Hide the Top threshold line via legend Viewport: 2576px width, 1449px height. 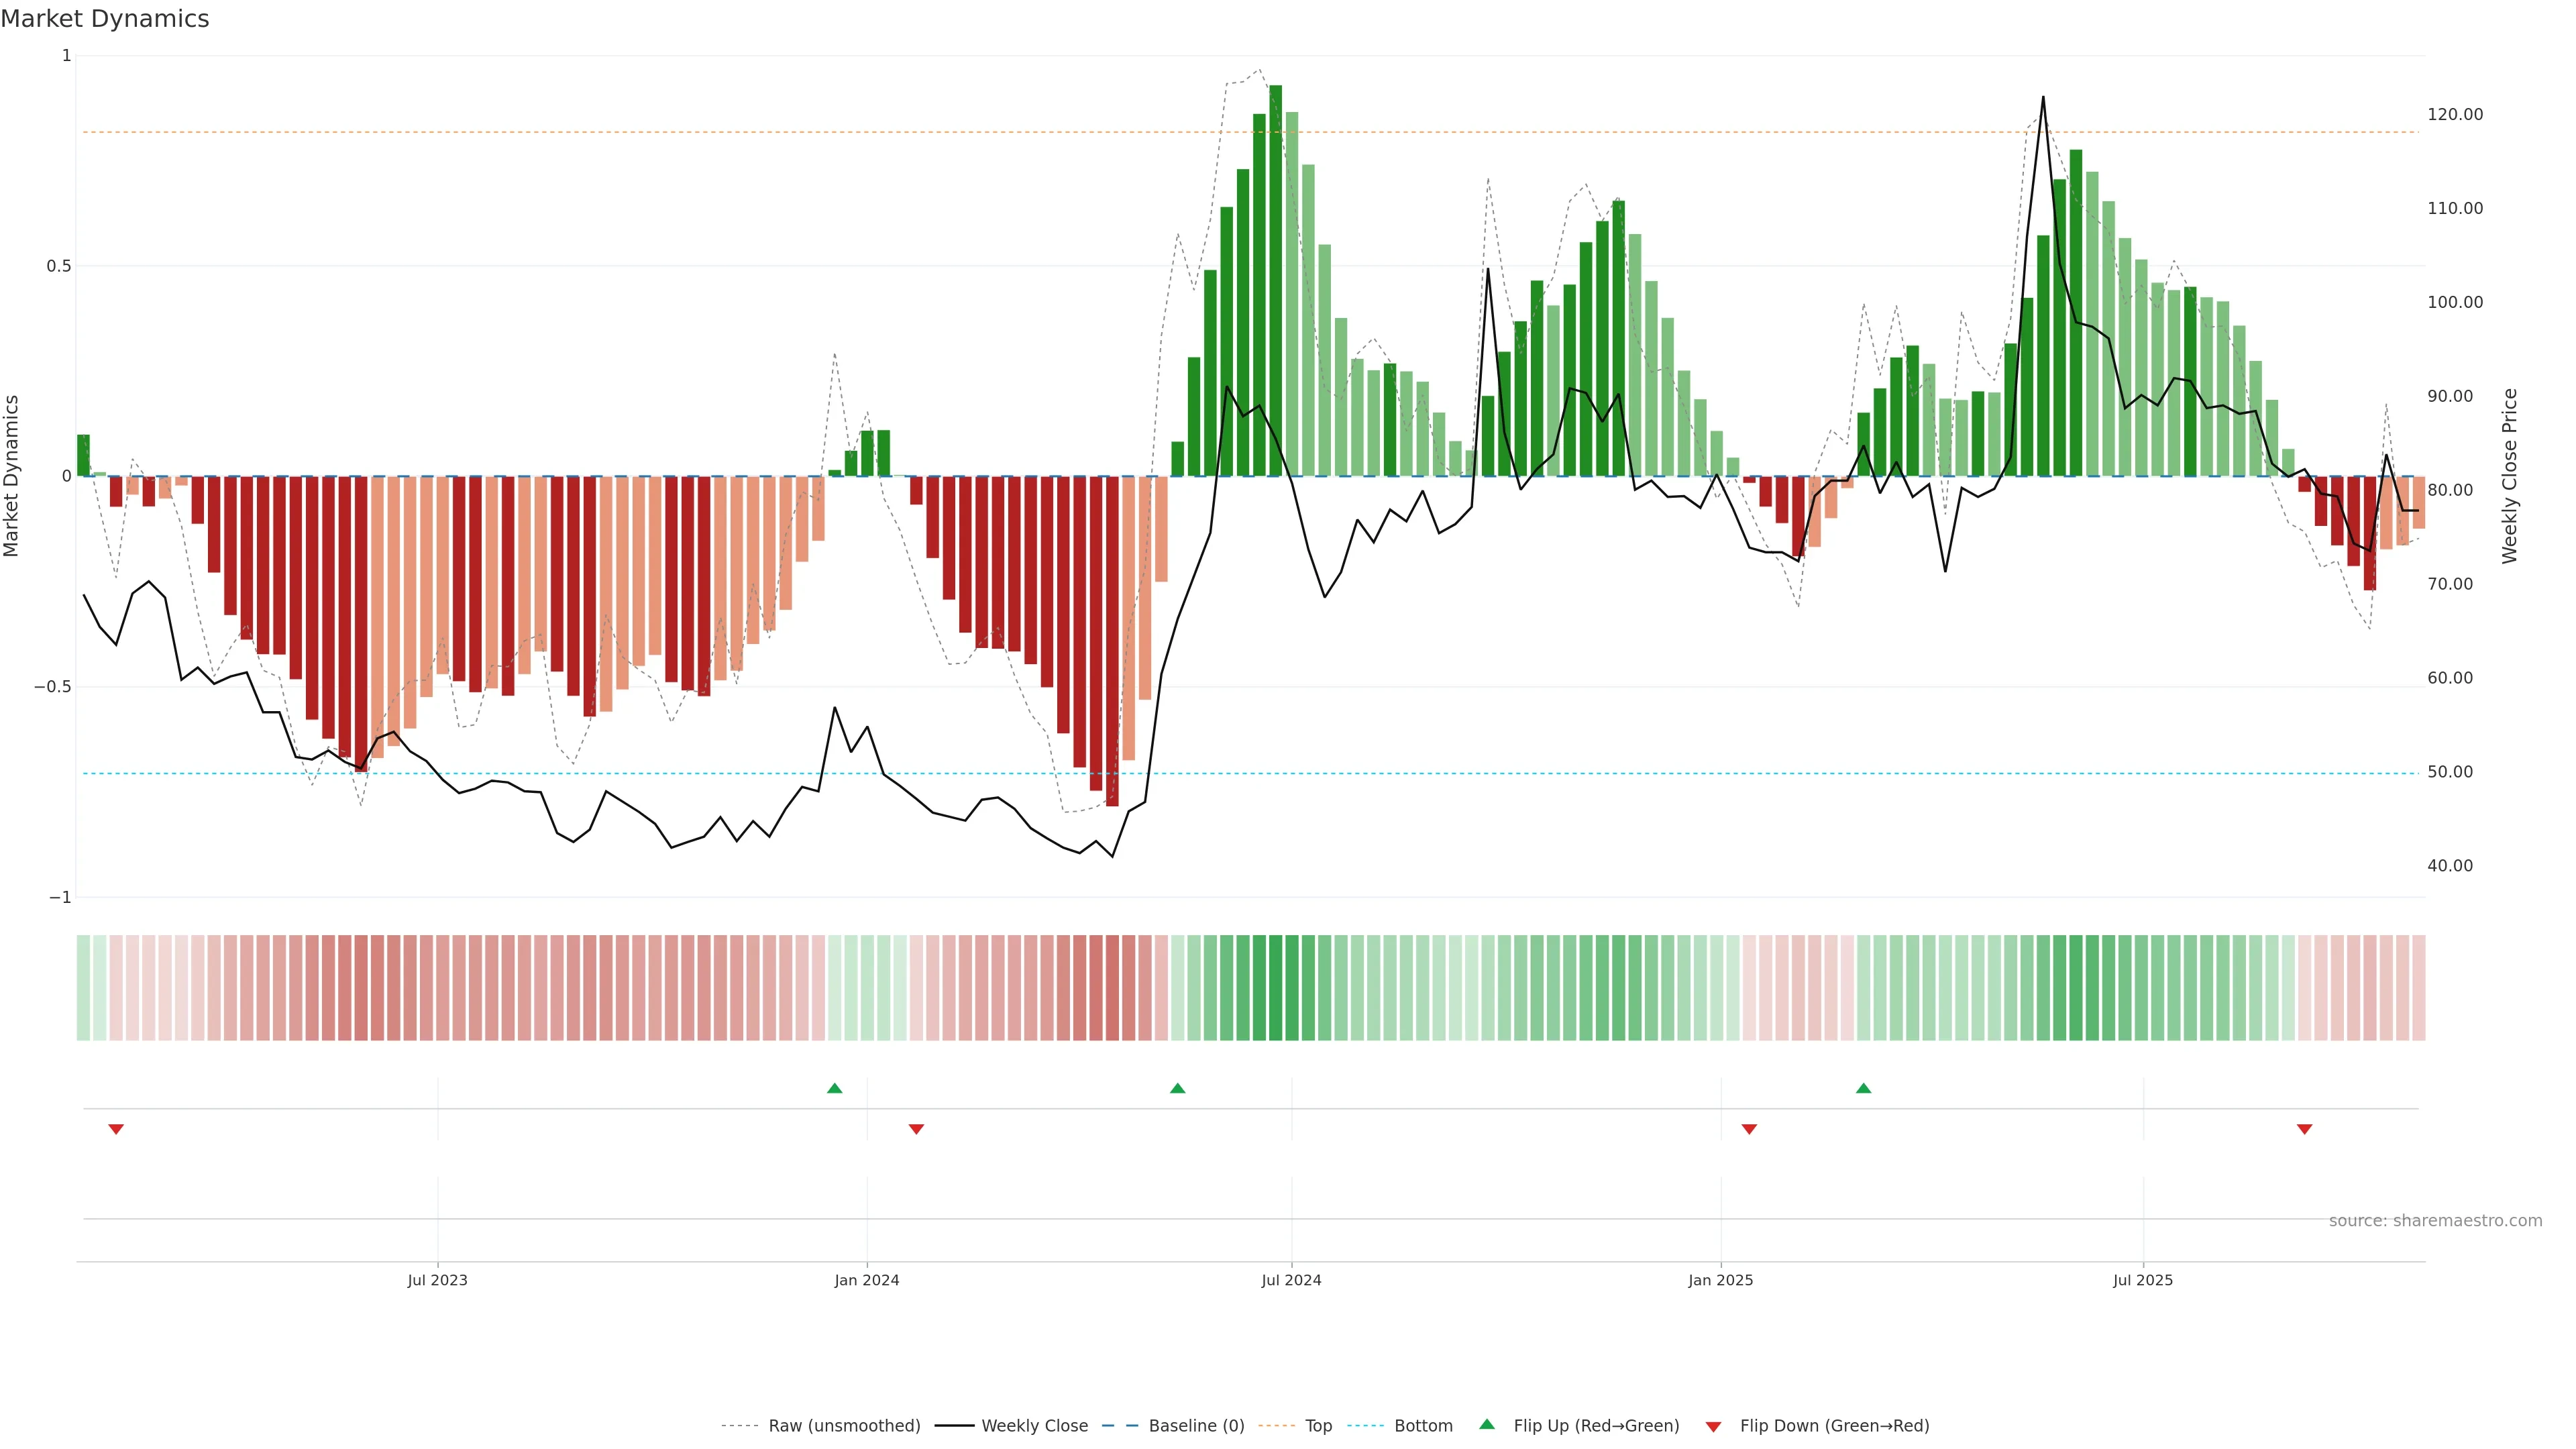coord(1318,1426)
